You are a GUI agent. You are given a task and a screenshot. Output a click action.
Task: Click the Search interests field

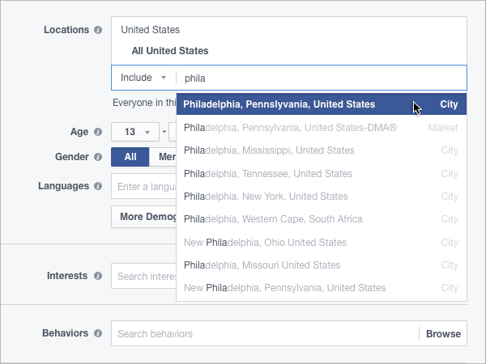144,276
